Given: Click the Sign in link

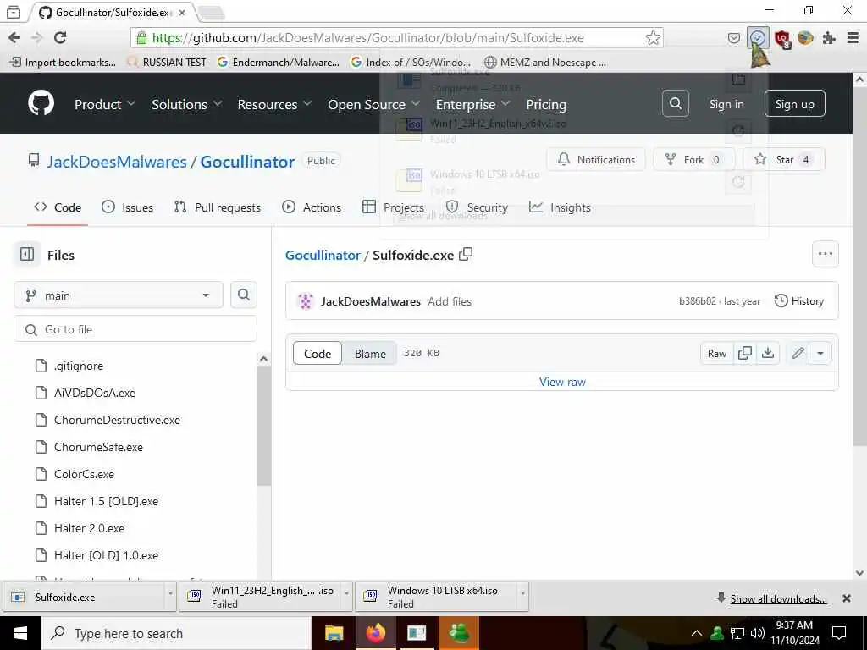Looking at the screenshot, I should pyautogui.click(x=726, y=104).
